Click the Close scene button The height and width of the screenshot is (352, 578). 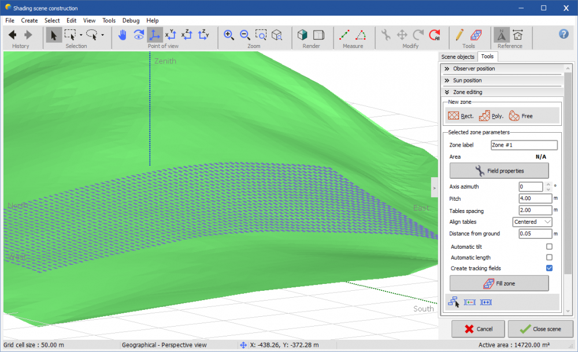(540, 329)
